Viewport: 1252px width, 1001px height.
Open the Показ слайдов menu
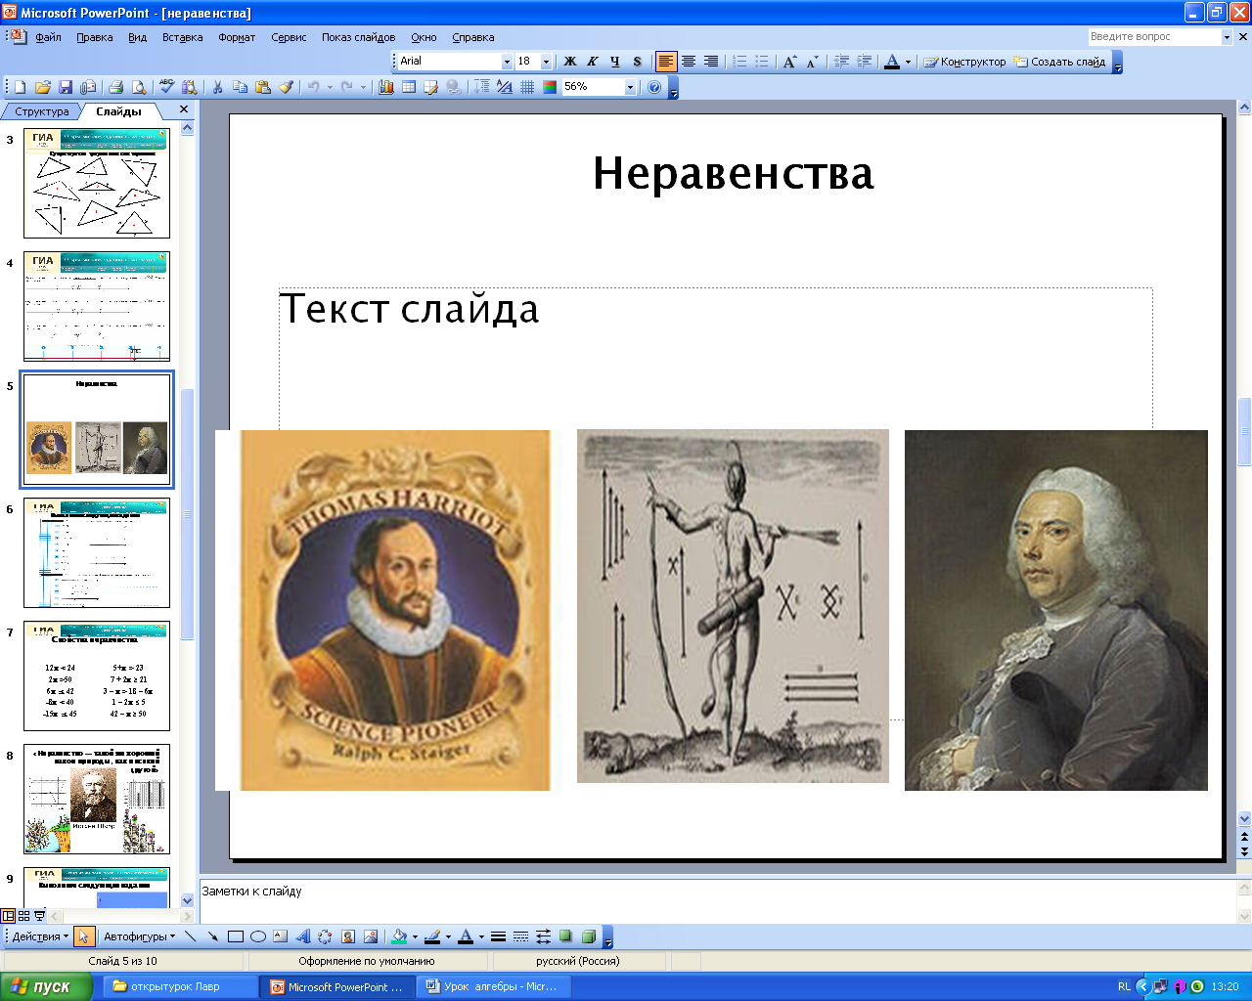(358, 37)
